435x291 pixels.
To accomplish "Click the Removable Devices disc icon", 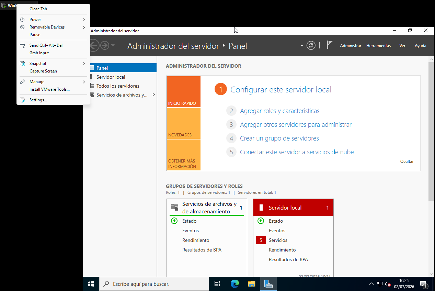I will (x=22, y=27).
